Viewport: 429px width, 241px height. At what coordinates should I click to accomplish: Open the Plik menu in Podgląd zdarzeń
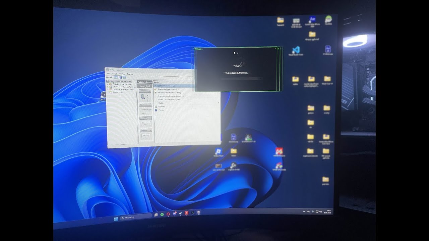pos(108,74)
